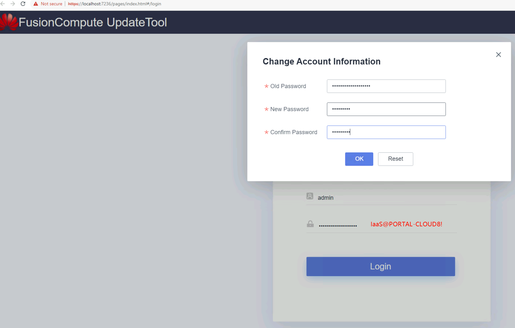The width and height of the screenshot is (515, 328).
Task: Click the user avatar icon beside admin
Action: pyautogui.click(x=310, y=196)
